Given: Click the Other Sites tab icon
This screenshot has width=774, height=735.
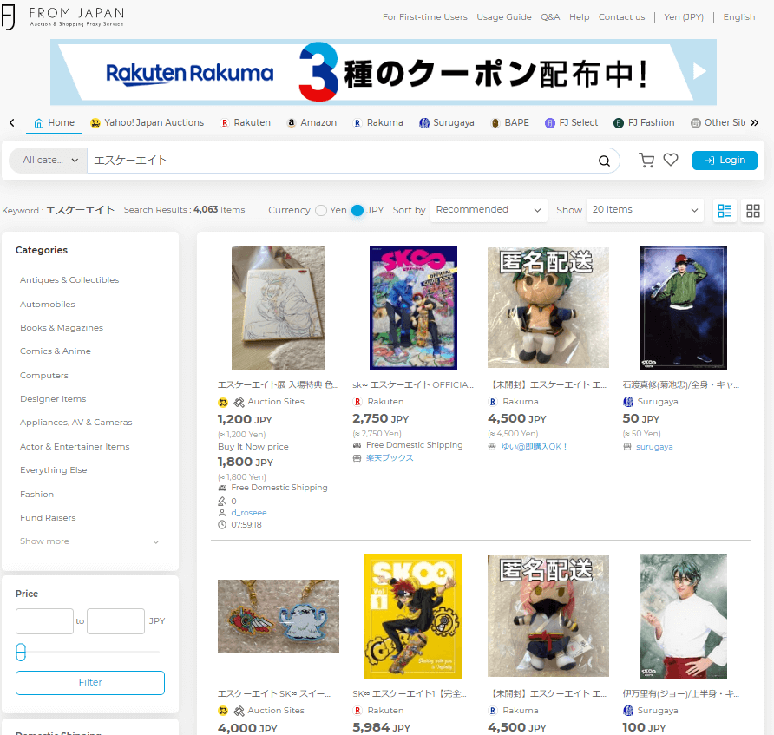Looking at the screenshot, I should tap(696, 123).
